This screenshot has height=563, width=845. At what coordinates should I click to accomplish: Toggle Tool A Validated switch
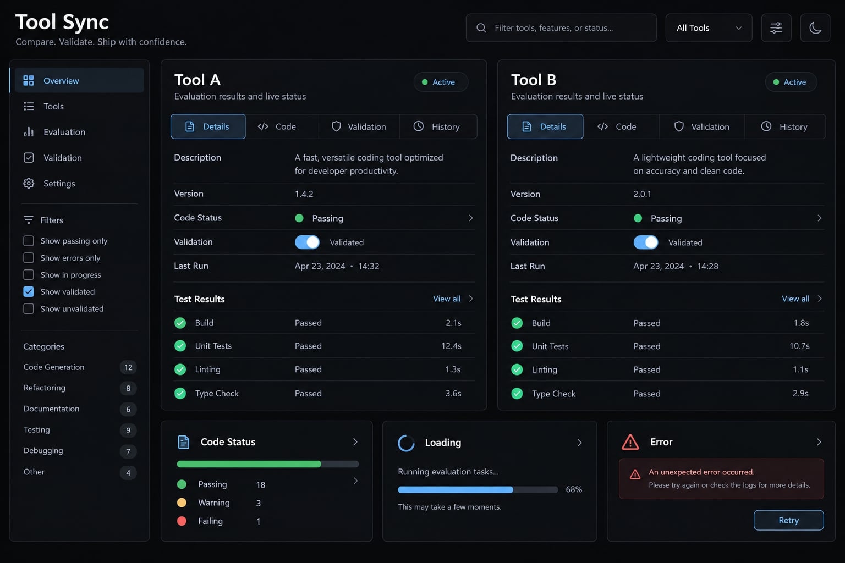click(x=307, y=242)
